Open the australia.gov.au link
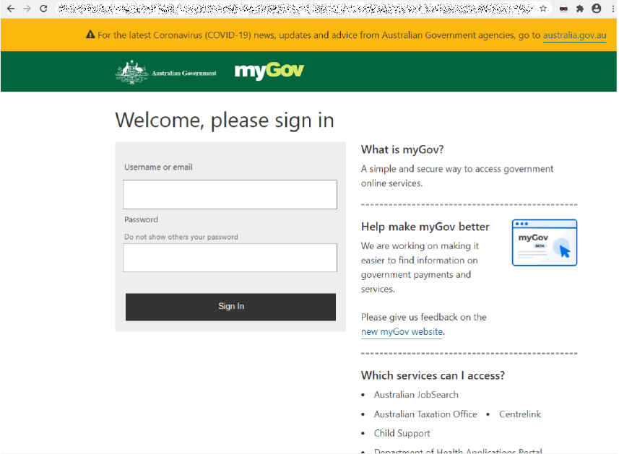Viewport: 619px width, 454px height. 574,34
